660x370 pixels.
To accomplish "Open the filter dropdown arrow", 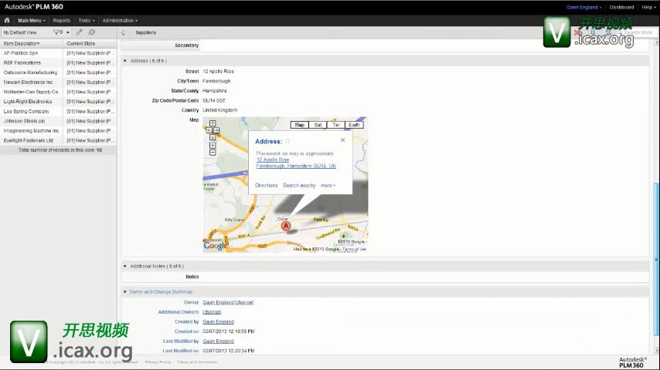I will coord(68,32).
